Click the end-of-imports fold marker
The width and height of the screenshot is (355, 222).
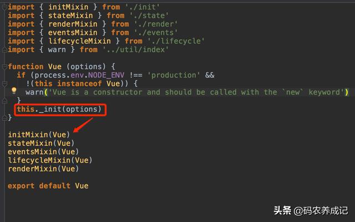point(4,50)
